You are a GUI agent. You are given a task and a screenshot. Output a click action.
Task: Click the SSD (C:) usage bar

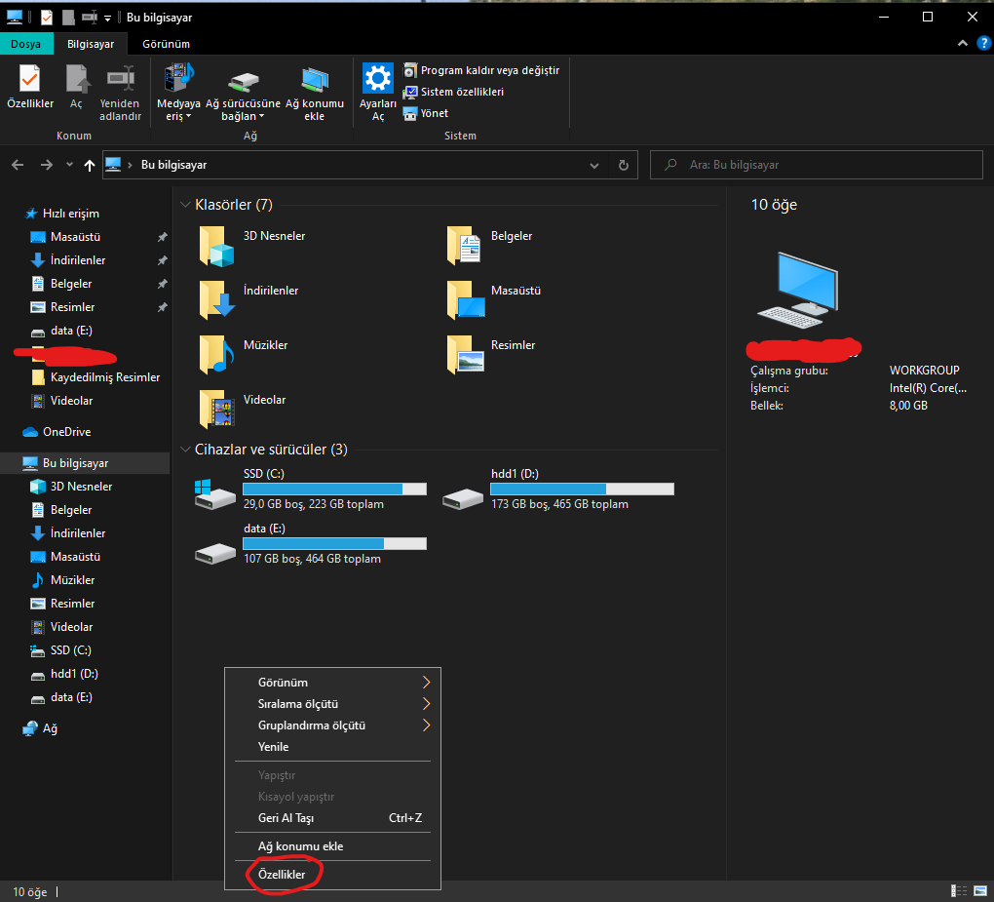[x=334, y=490]
